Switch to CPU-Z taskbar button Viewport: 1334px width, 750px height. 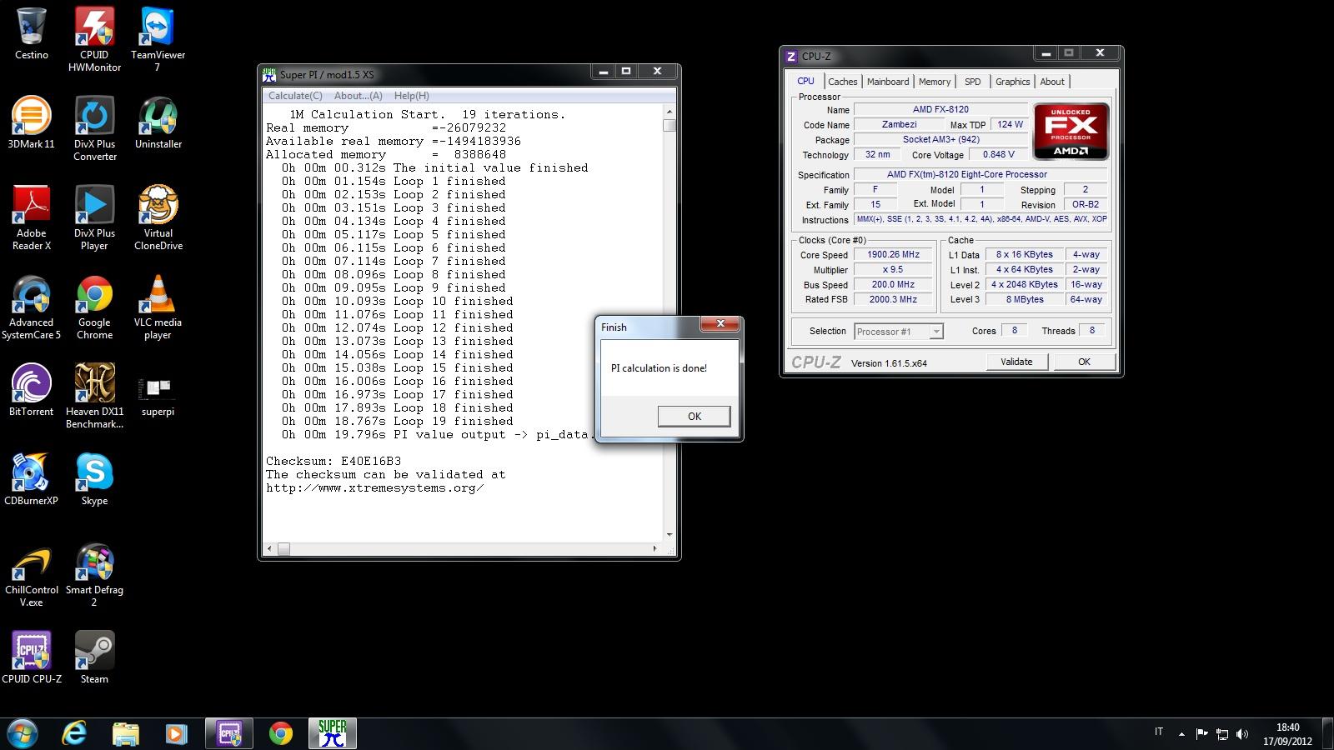coord(229,733)
